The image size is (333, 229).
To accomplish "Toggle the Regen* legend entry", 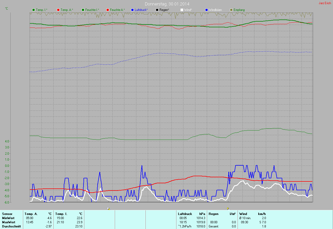I will [163, 10].
